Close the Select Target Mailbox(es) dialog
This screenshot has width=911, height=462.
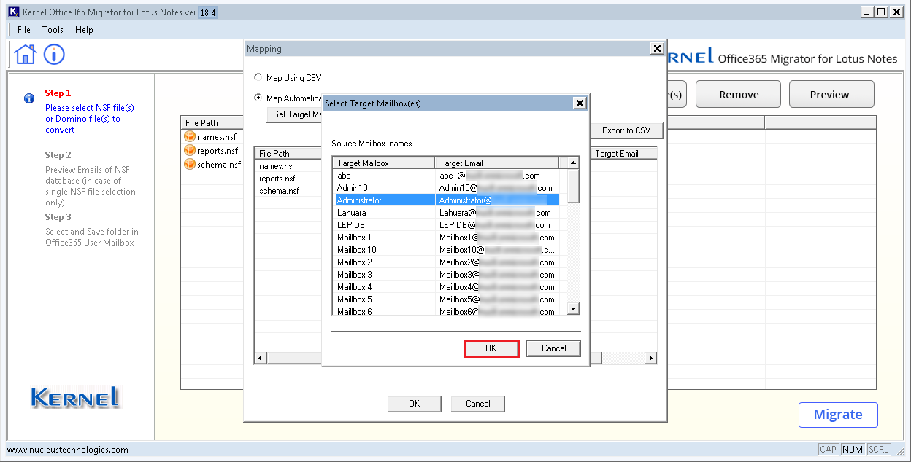[x=580, y=103]
